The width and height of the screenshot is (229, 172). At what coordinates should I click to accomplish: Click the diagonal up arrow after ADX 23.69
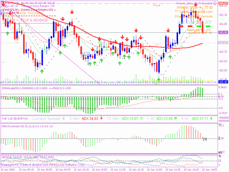click(175, 118)
